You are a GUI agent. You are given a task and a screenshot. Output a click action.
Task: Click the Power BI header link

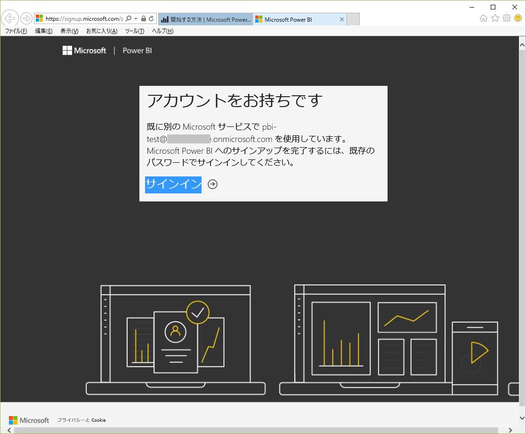pos(137,50)
